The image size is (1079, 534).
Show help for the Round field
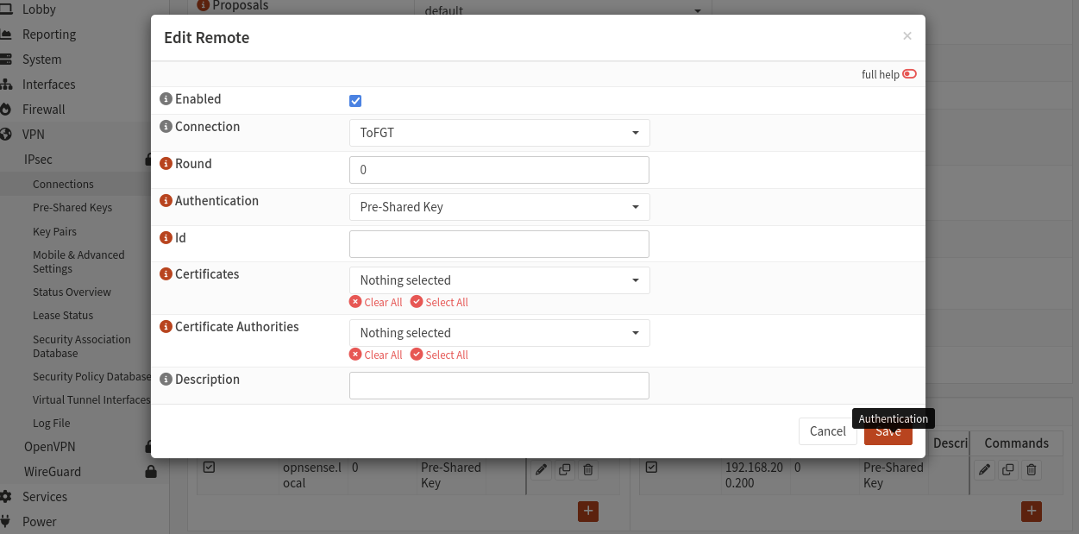(x=166, y=164)
